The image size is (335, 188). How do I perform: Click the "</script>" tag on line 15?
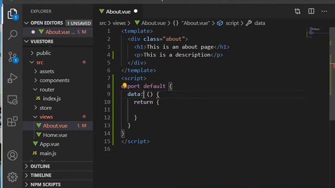coord(136,142)
